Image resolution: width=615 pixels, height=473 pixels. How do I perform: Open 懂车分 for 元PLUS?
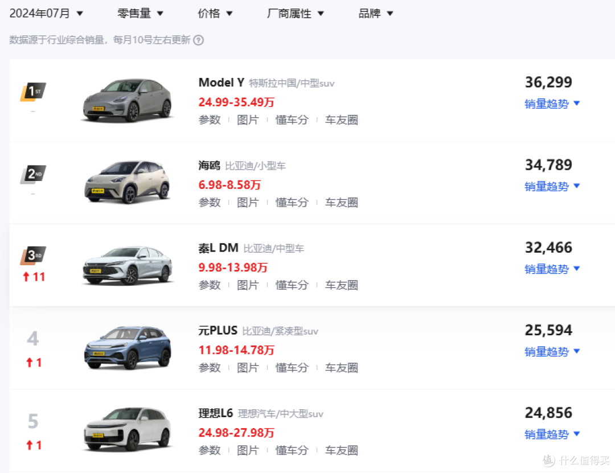[x=292, y=368]
